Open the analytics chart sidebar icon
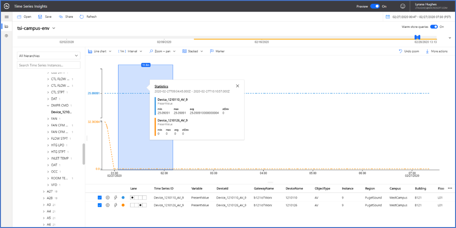456x228 pixels. point(7,26)
